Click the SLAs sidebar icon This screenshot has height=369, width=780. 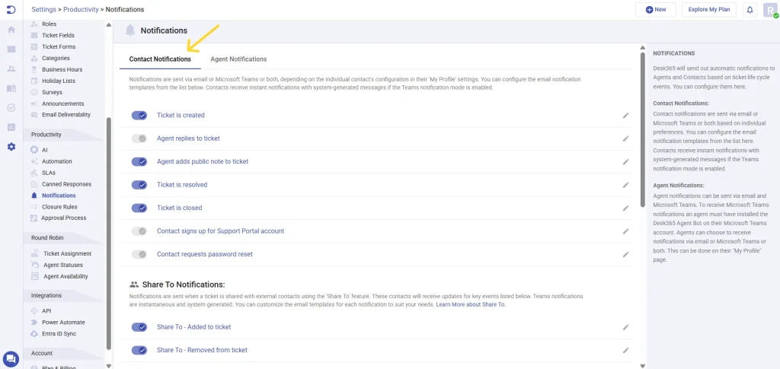(x=34, y=173)
